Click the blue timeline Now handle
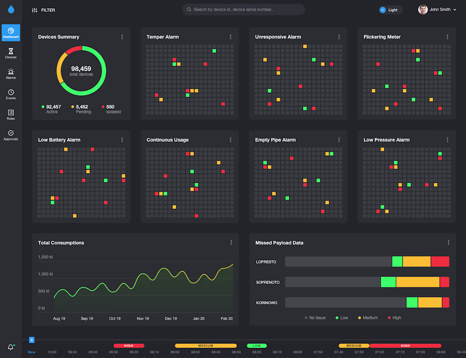 32,340
